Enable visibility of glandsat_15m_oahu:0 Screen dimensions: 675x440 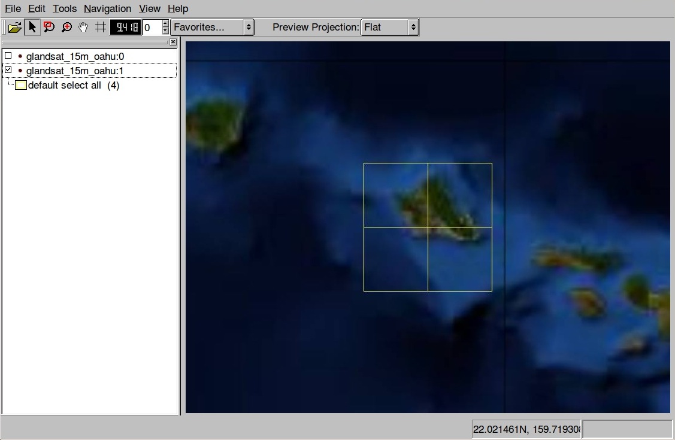[8, 56]
